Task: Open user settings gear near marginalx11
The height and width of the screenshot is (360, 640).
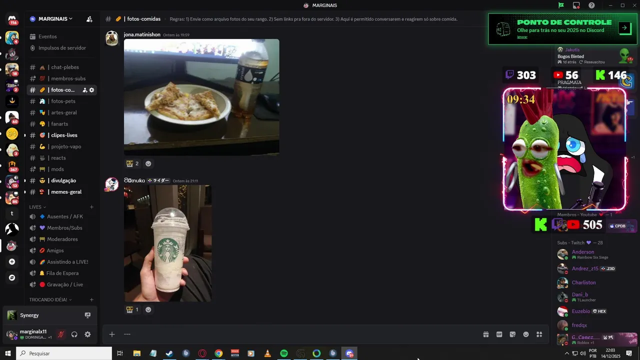Action: pos(87,334)
